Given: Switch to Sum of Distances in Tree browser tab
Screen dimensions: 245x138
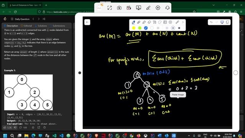Looking at the screenshot, I should coord(25,5).
